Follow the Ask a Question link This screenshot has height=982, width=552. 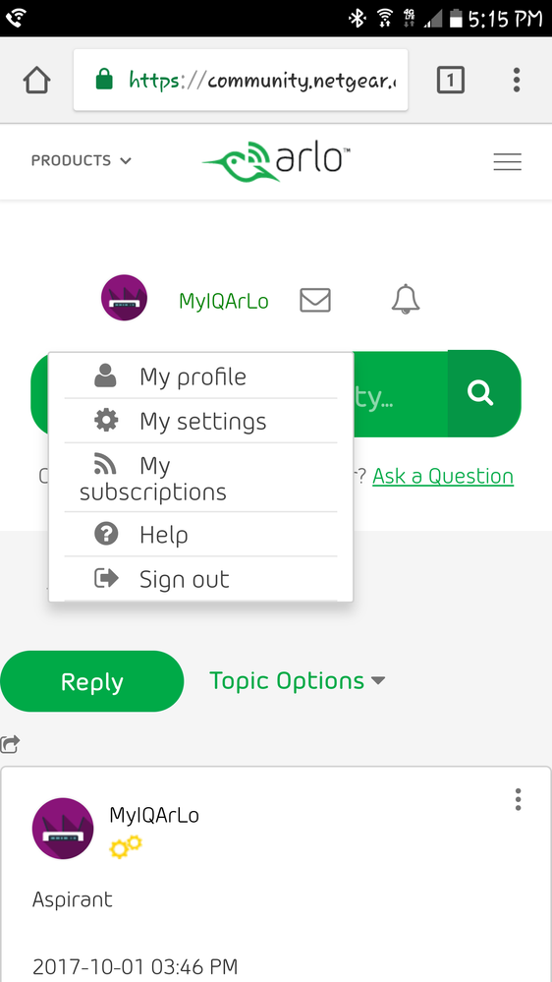coord(443,476)
